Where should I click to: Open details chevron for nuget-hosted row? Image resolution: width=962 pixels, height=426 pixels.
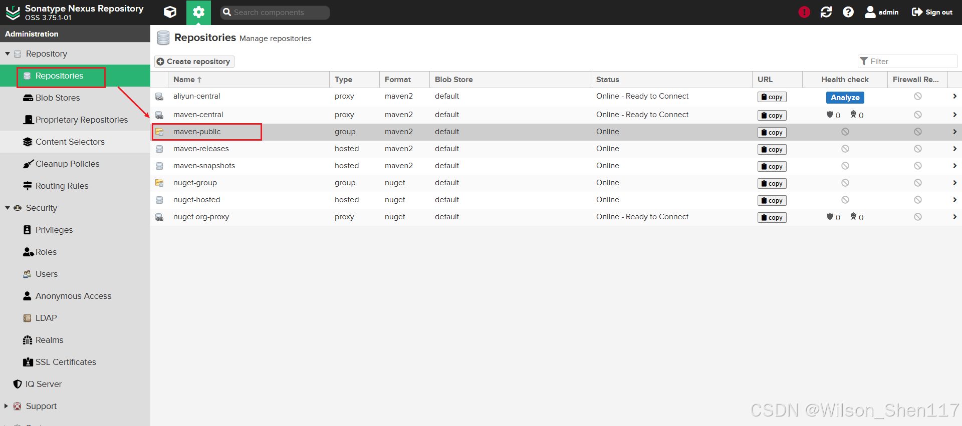tap(954, 200)
